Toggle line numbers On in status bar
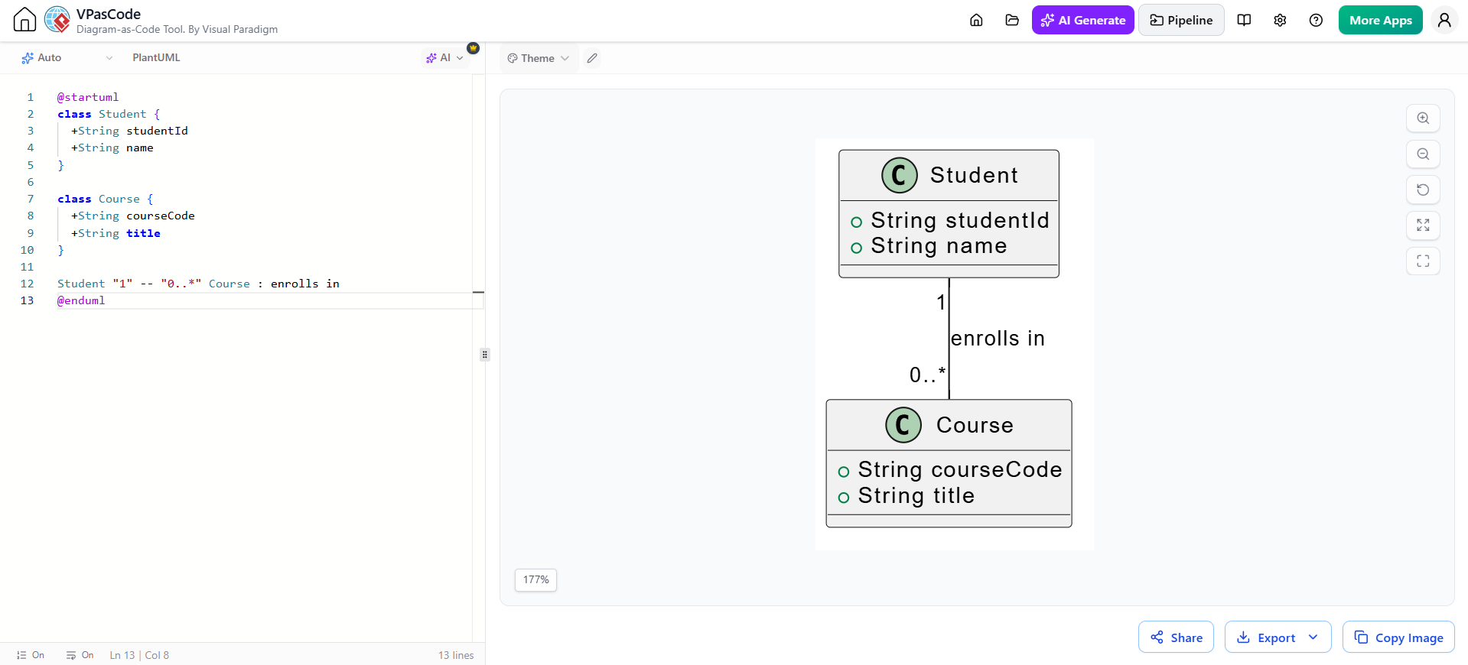 click(x=31, y=655)
